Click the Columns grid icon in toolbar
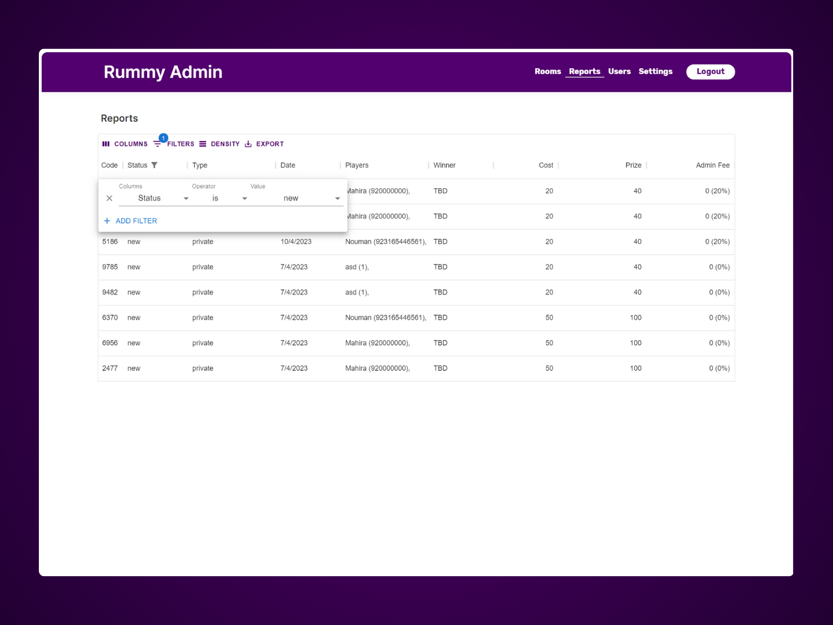 [x=106, y=144]
